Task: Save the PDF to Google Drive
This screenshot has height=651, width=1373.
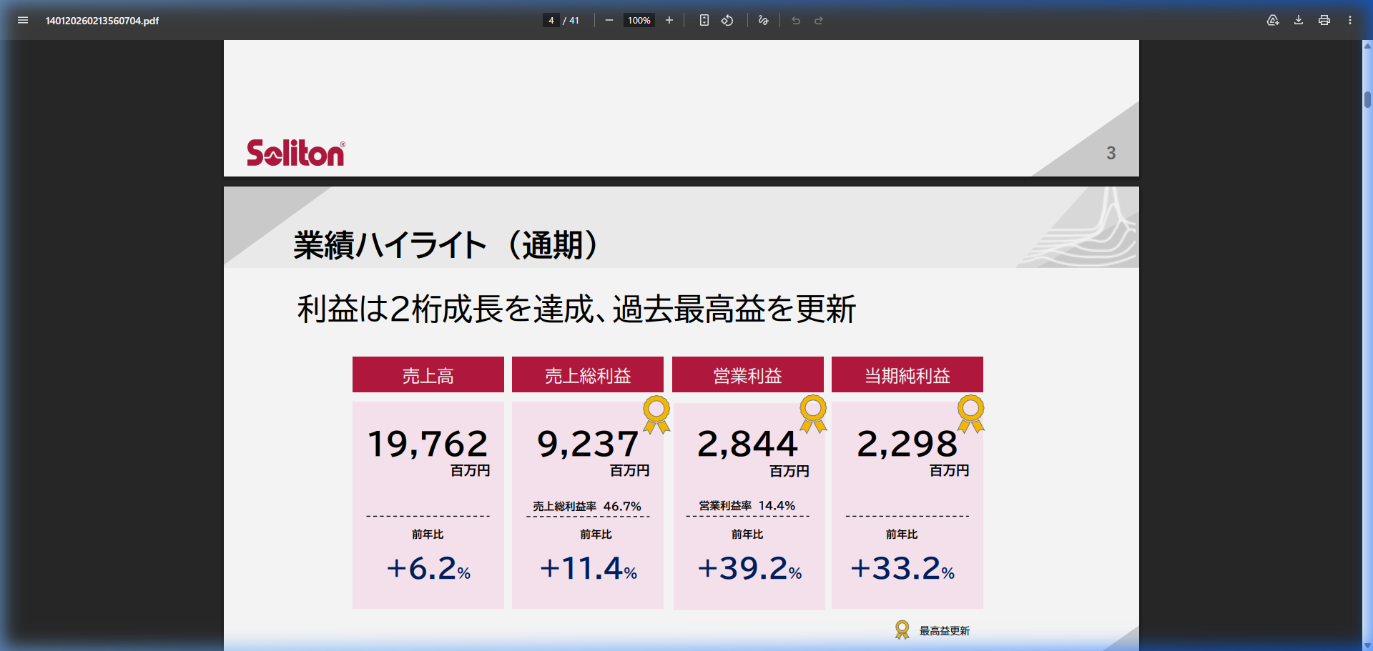Action: 1273,20
